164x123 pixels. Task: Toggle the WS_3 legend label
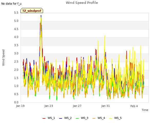click(x=85, y=118)
